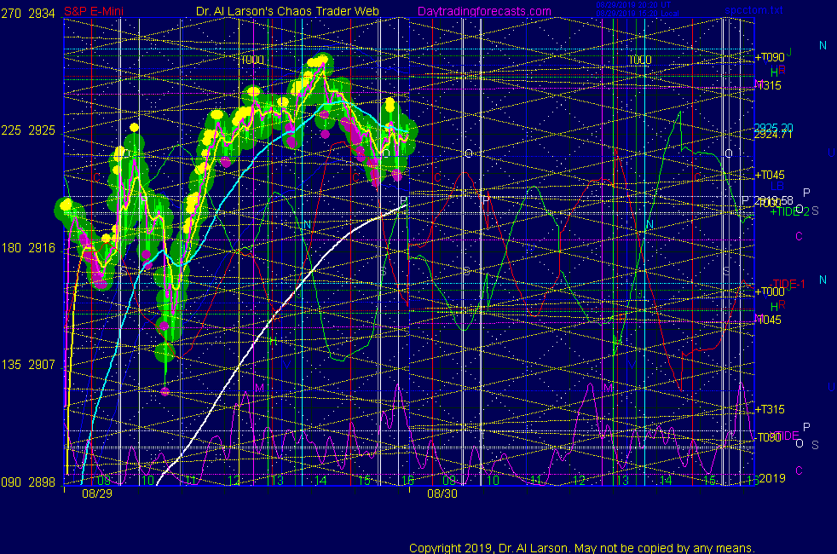
Task: Click hour 14 label of the 08/30 session
Action: coord(666,481)
